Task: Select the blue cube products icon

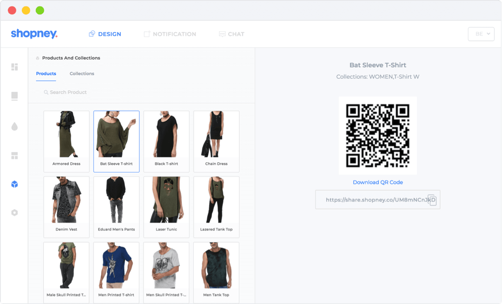Action: click(14, 184)
